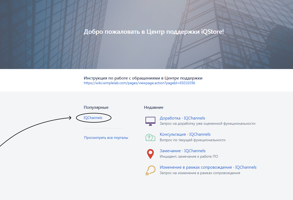The width and height of the screenshot is (293, 200).
Task: Click description Вопрос по текущей функциональности
Action: [x=192, y=140]
